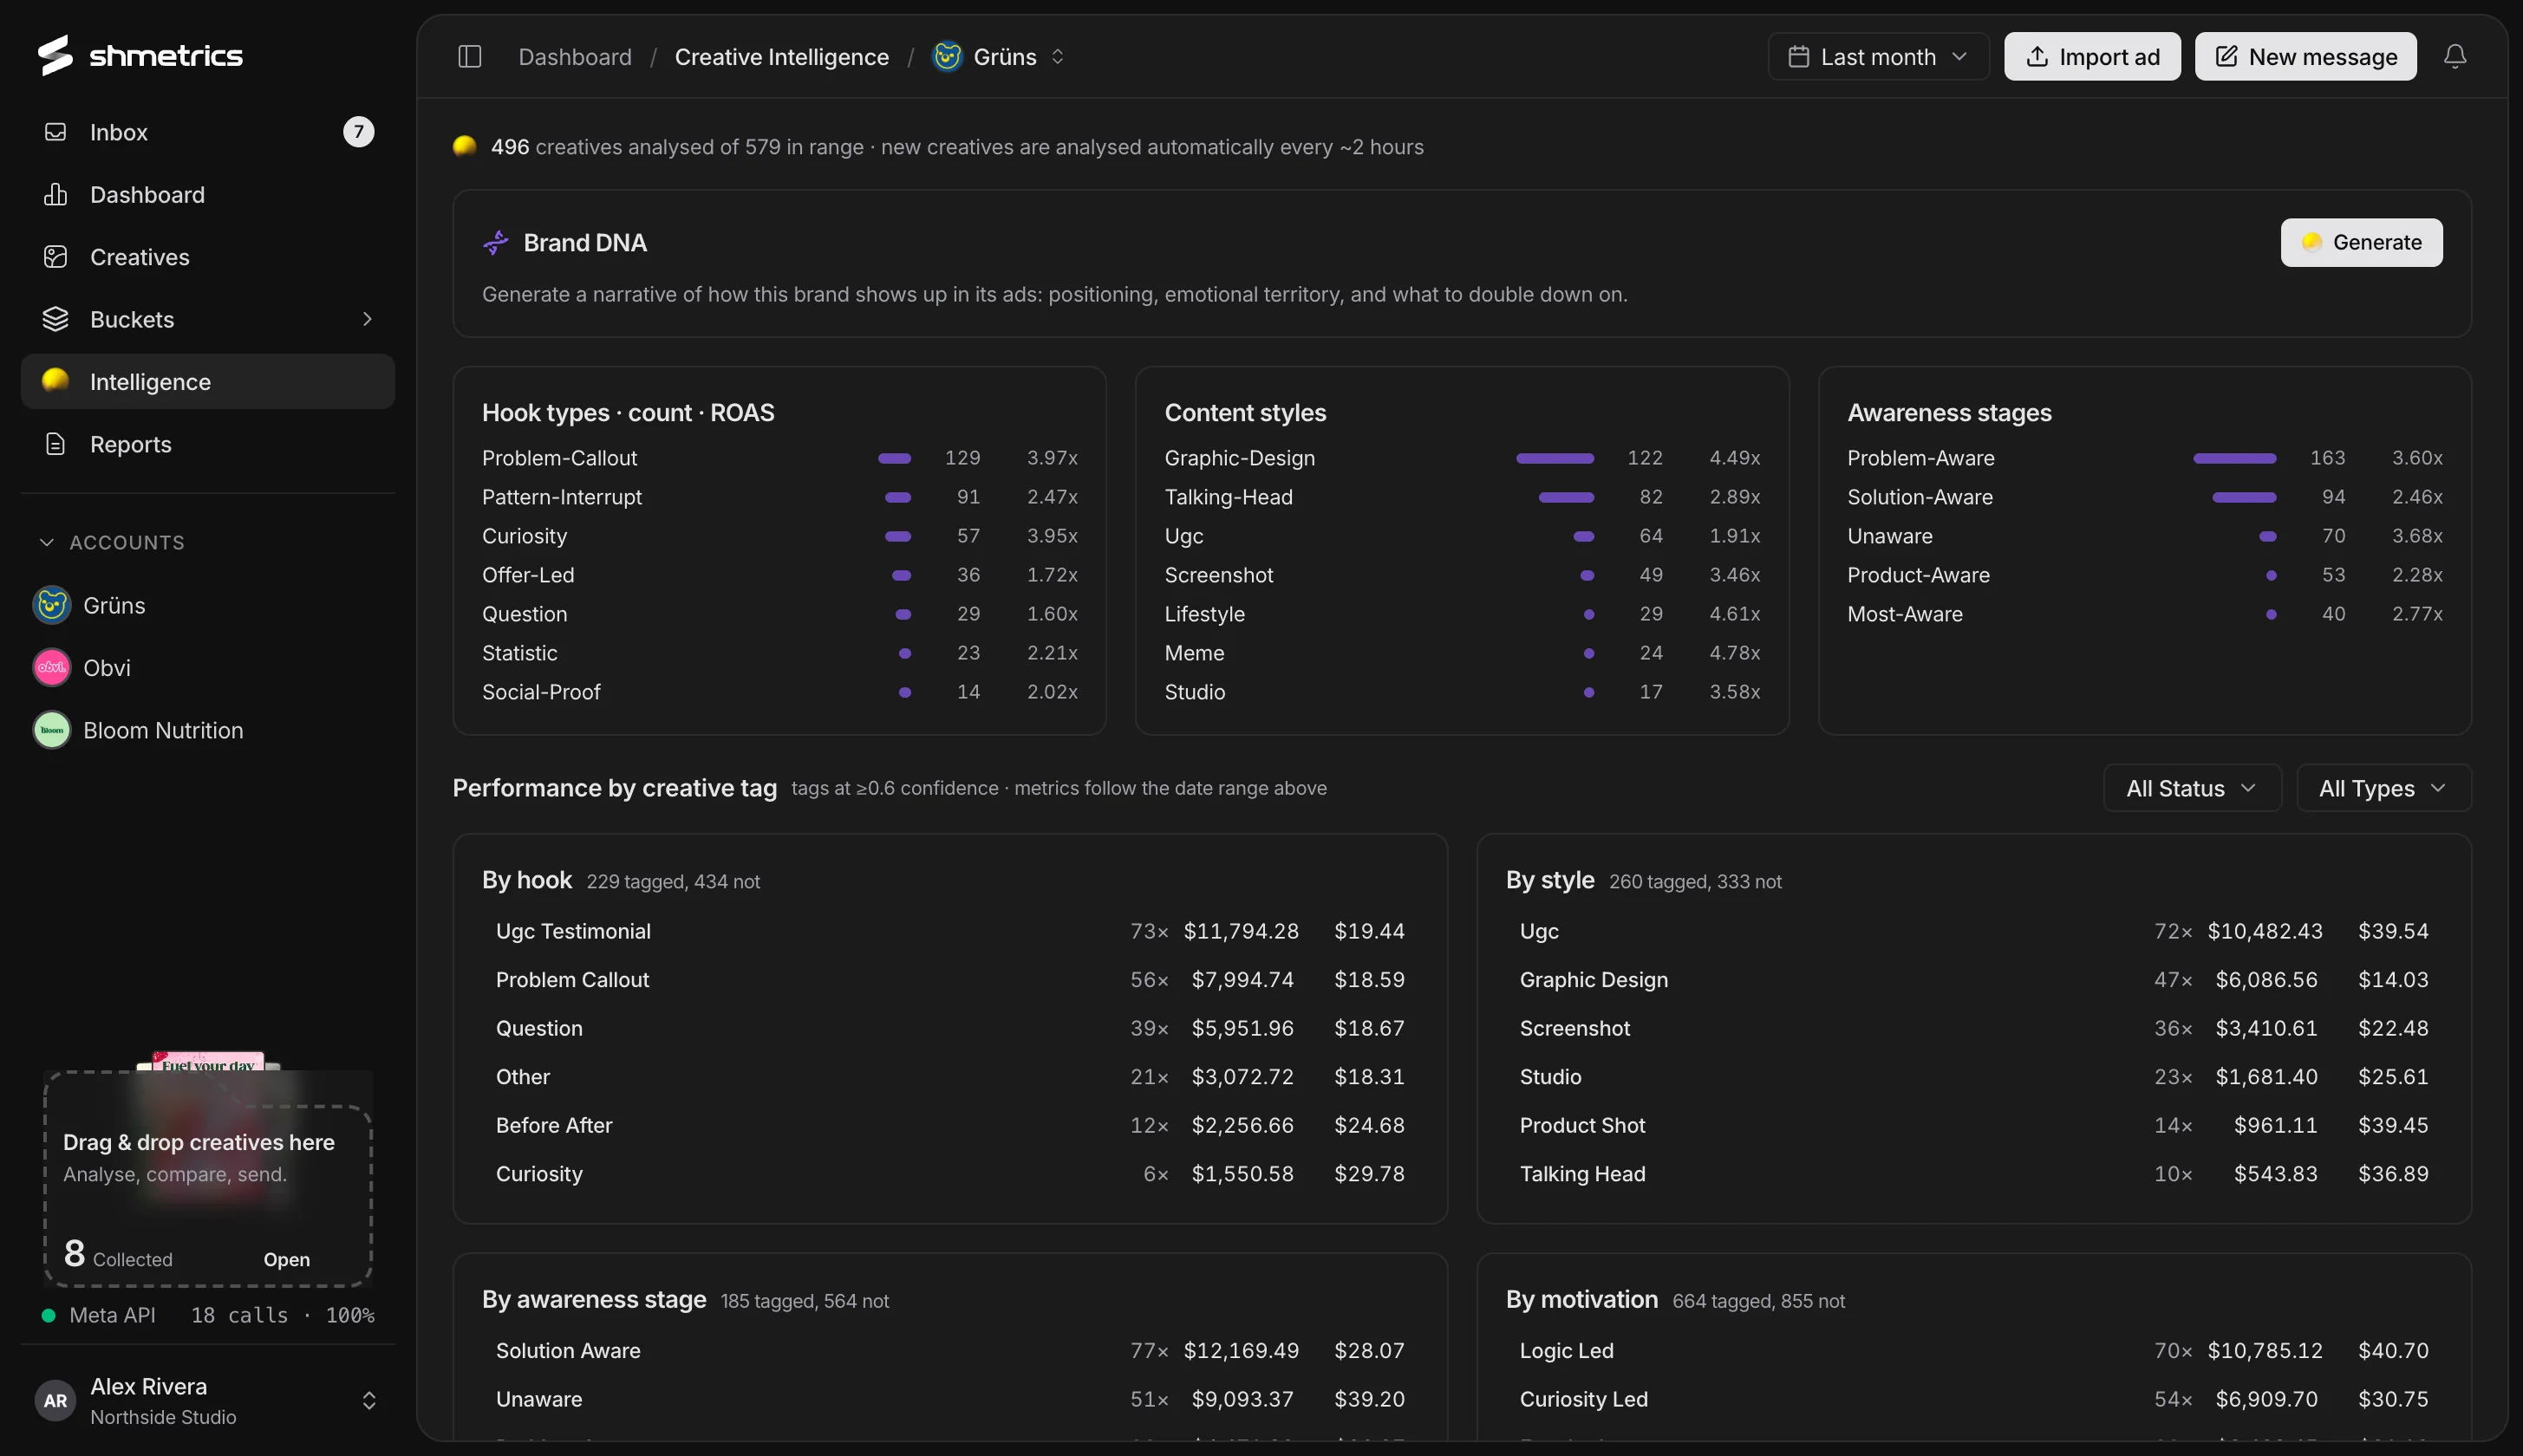This screenshot has width=2523, height=1456.
Task: Click the Dashboard chart icon
Action: point(56,194)
